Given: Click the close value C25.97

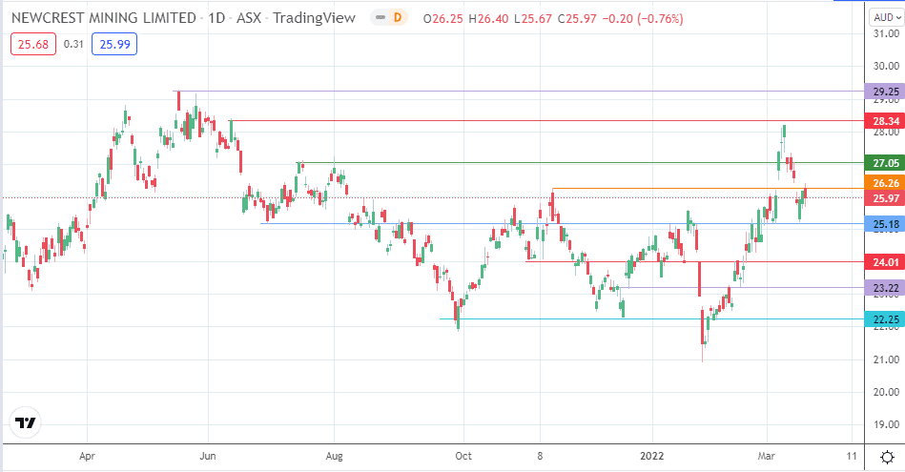Looking at the screenshot, I should [x=577, y=19].
